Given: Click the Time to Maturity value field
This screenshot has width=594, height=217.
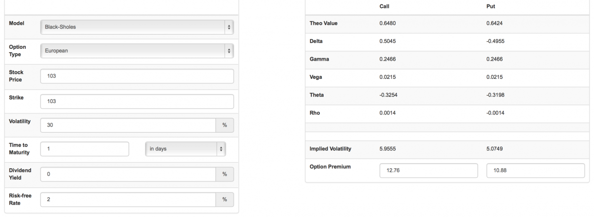Looking at the screenshot, I should (84, 149).
